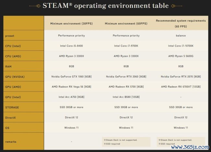
Task: Select the Minimum environment (30FPS) column header
Action: pos(71,24)
